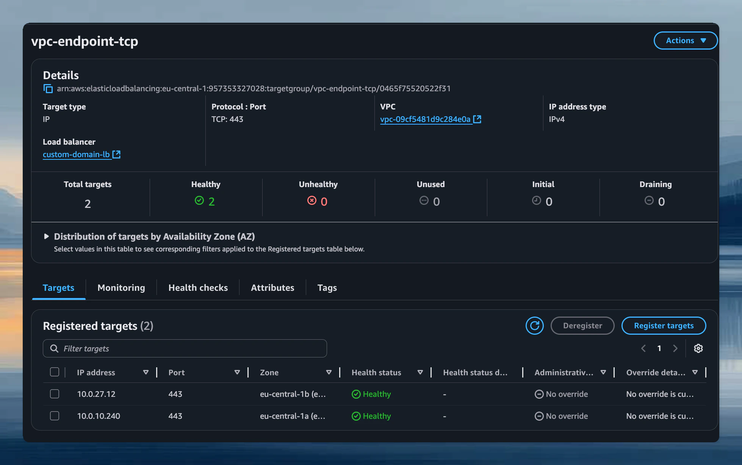Image resolution: width=742 pixels, height=465 pixels.
Task: Click the Healthy status icon for 10.0.27.12
Action: tap(356, 394)
